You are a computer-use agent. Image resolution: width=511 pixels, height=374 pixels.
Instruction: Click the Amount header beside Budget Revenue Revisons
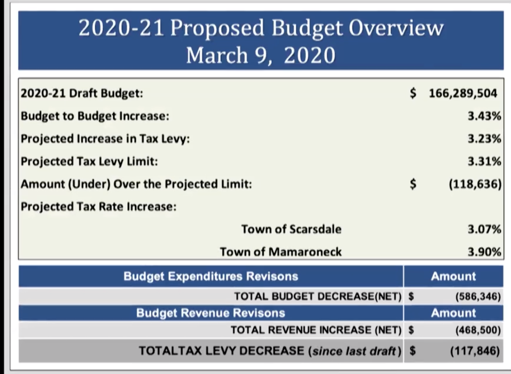coord(453,313)
